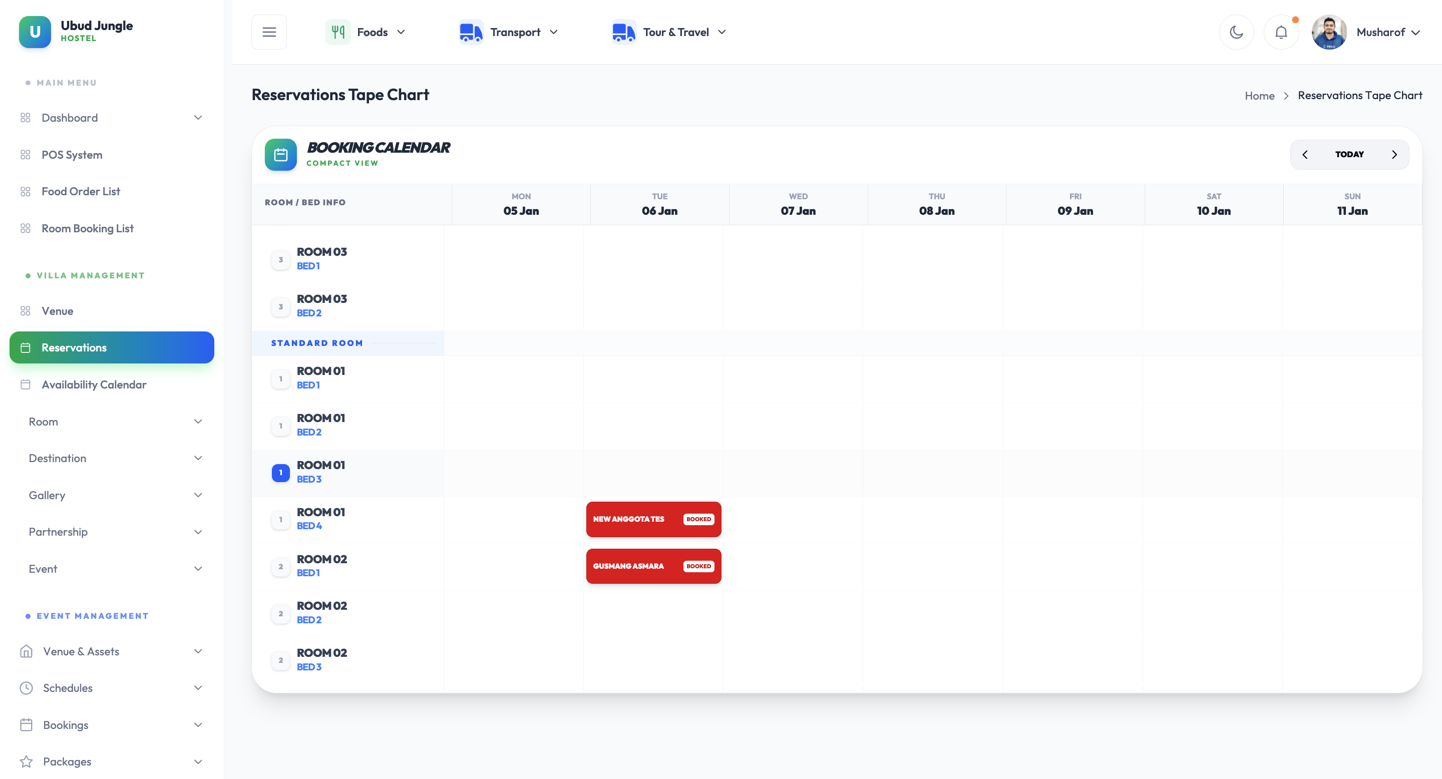1442x779 pixels.
Task: Open the hamburger menu toggle
Action: coord(269,32)
